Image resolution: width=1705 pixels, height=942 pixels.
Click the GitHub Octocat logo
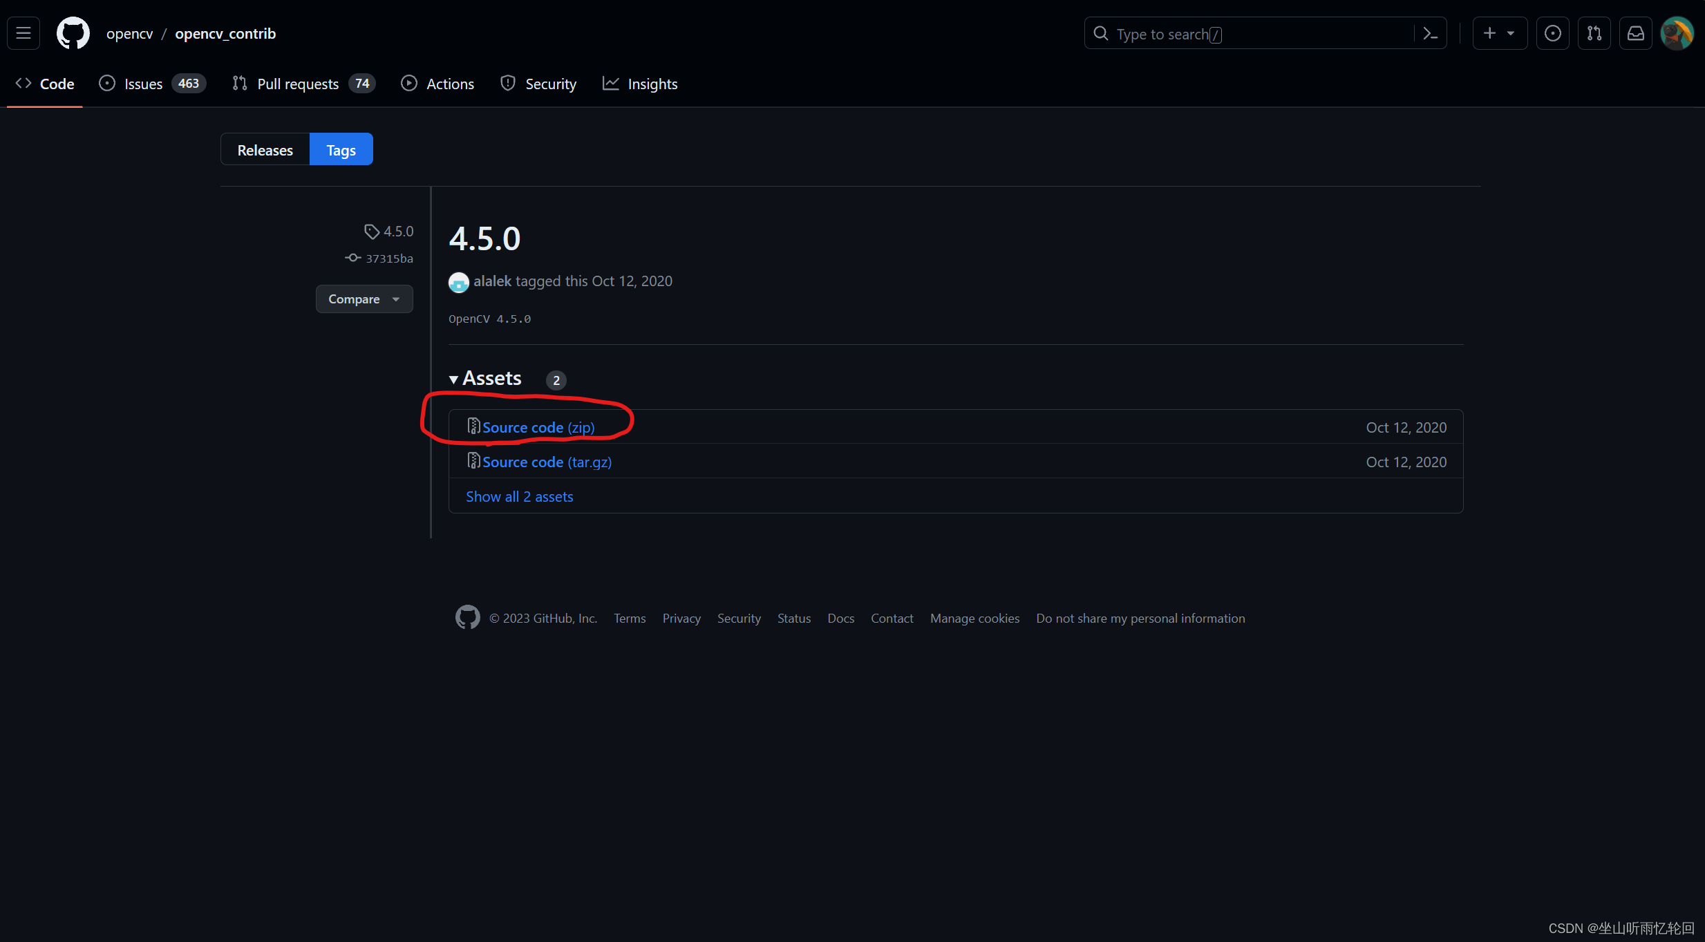[x=73, y=33]
